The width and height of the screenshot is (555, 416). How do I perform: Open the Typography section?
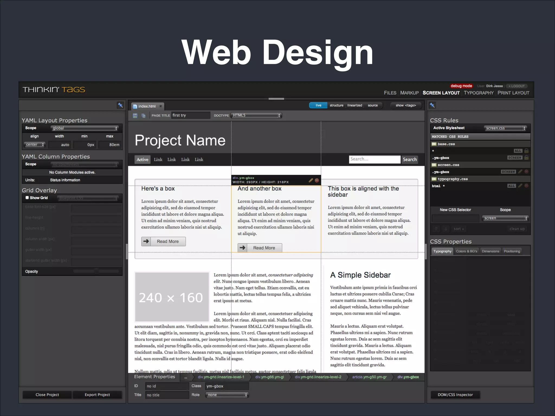(479, 93)
